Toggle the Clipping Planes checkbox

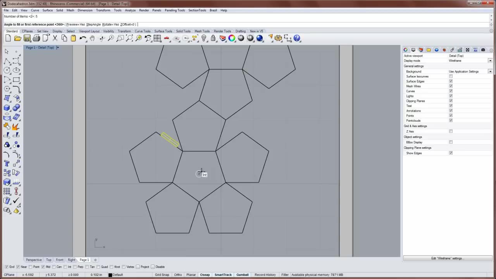[x=451, y=101]
